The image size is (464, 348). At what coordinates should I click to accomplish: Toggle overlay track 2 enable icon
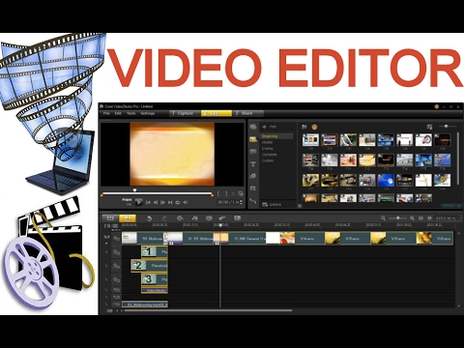(x=116, y=266)
